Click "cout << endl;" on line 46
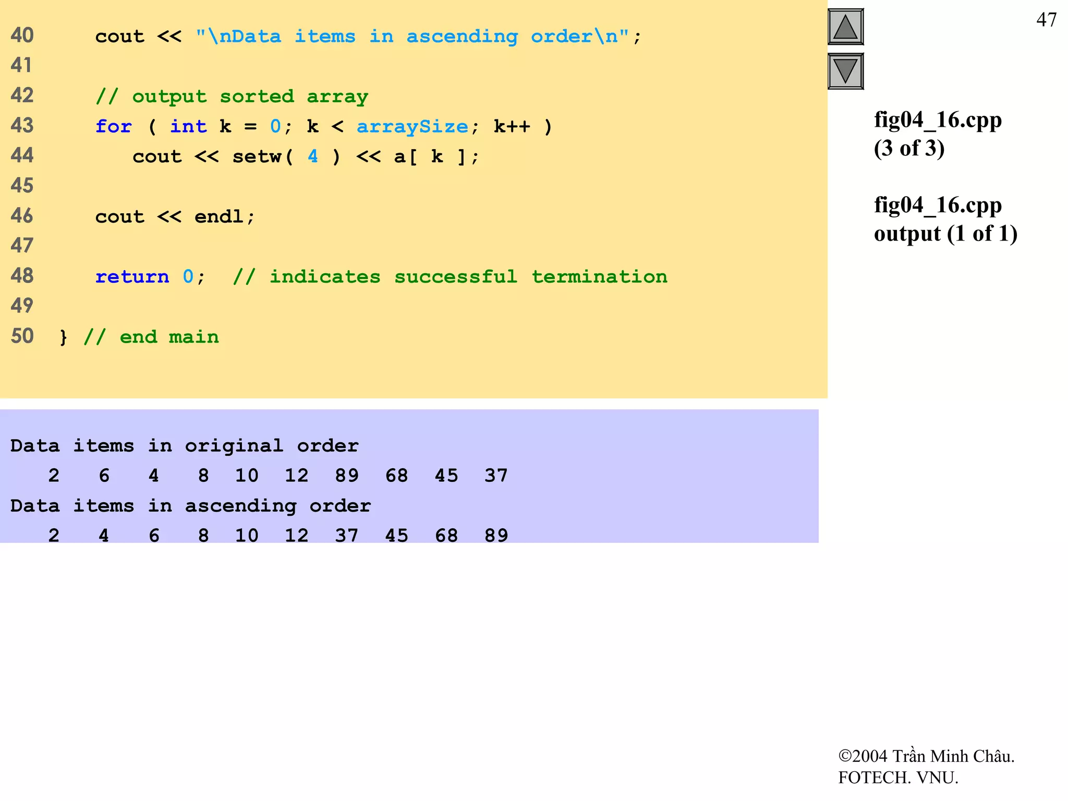This screenshot has width=1068, height=801. click(x=175, y=216)
